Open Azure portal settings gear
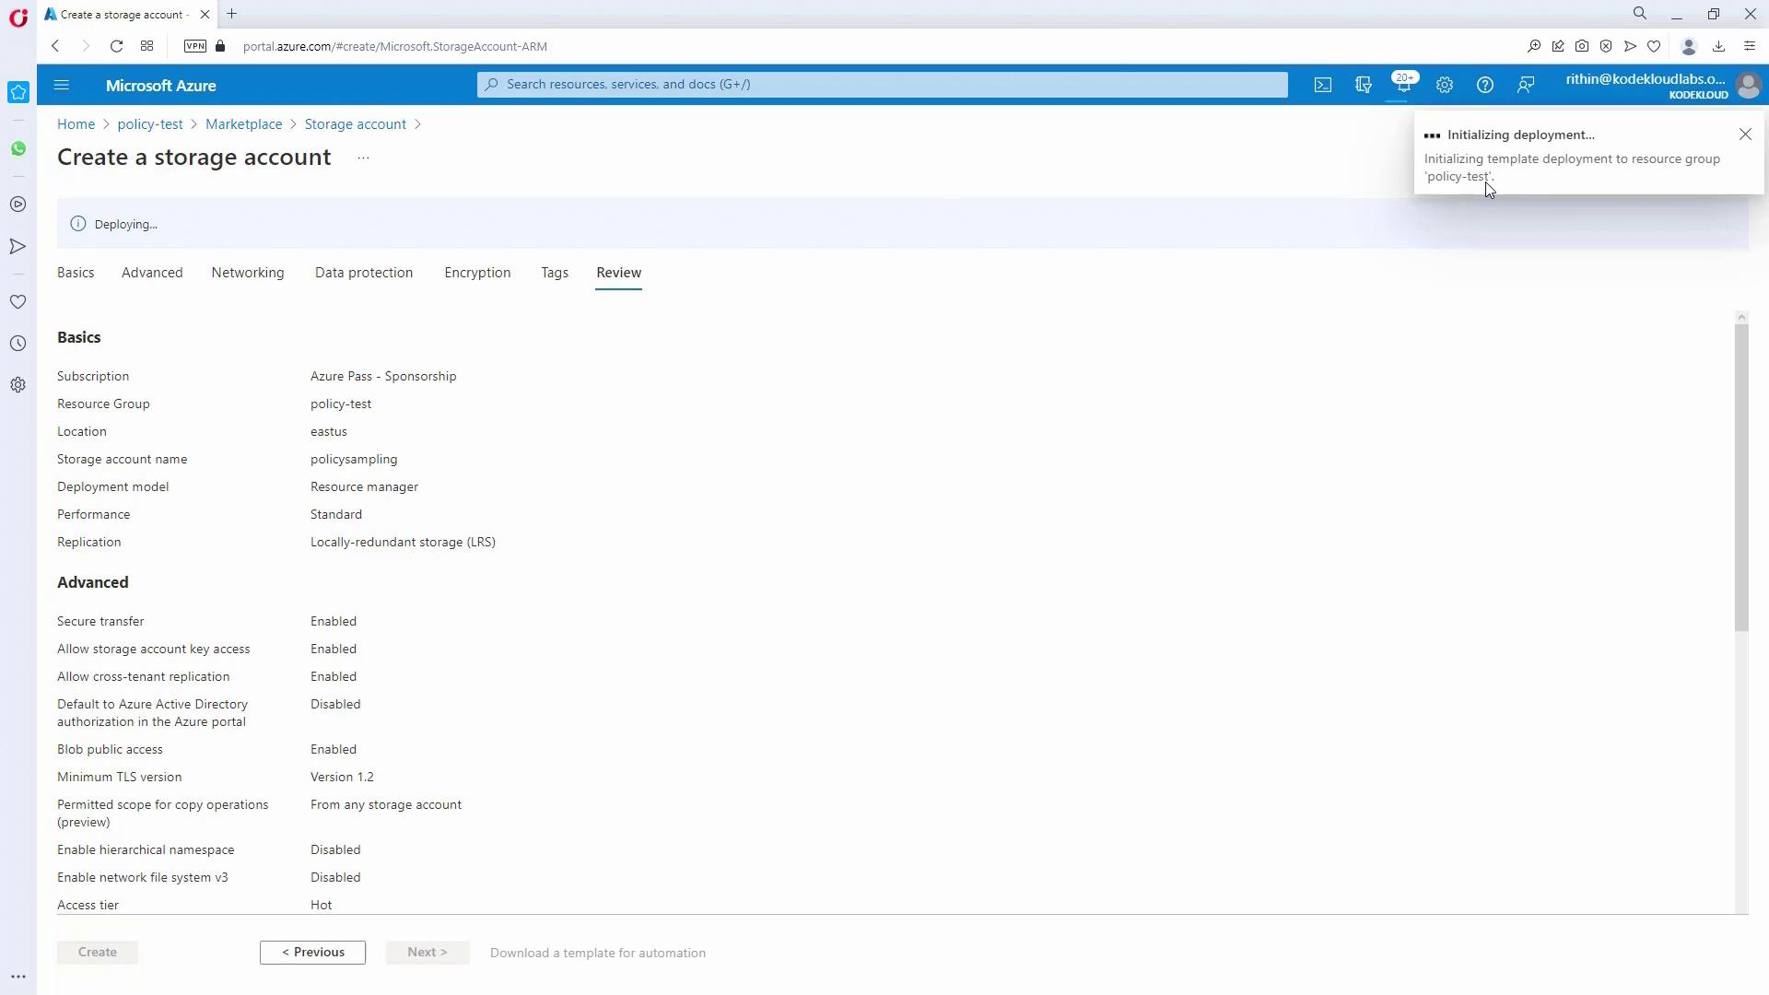This screenshot has width=1769, height=995. click(x=1445, y=85)
